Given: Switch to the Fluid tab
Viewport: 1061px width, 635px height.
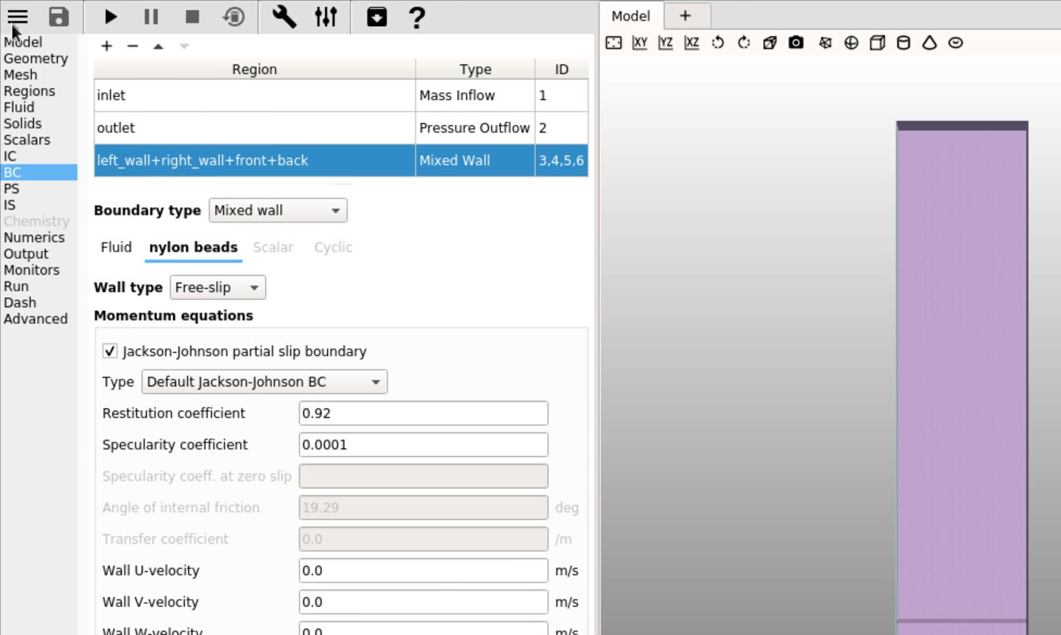Looking at the screenshot, I should (x=116, y=247).
